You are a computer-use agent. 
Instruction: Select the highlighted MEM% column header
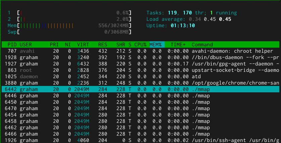coord(156,45)
